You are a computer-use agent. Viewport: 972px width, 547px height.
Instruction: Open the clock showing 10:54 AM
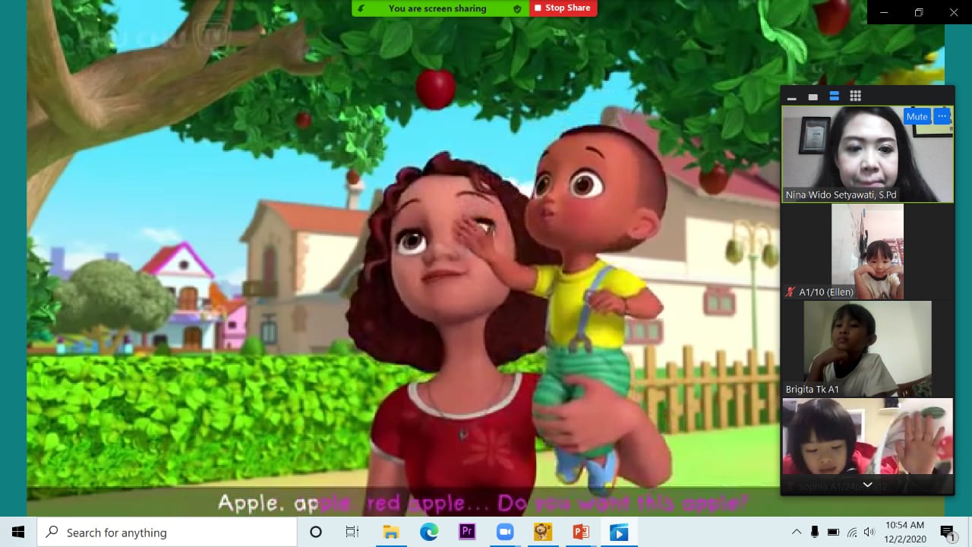pos(905,532)
